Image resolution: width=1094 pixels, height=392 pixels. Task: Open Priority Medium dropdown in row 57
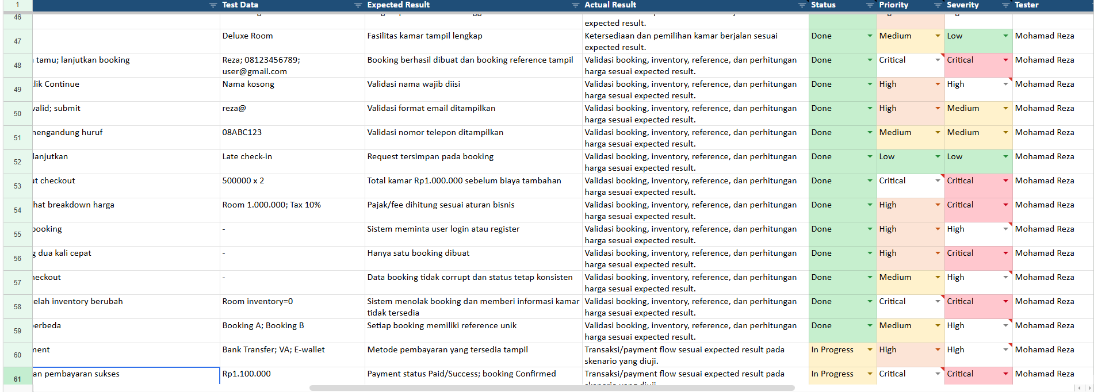point(938,277)
